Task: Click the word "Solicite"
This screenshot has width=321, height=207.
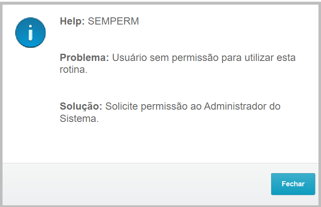Action: pyautogui.click(x=121, y=106)
